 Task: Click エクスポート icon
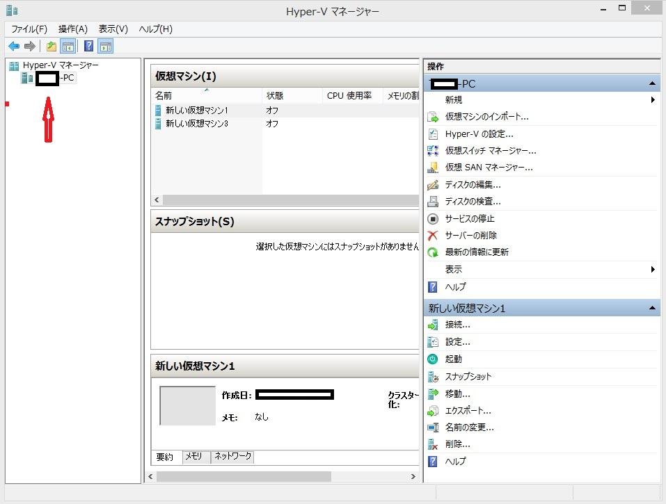[x=432, y=411]
